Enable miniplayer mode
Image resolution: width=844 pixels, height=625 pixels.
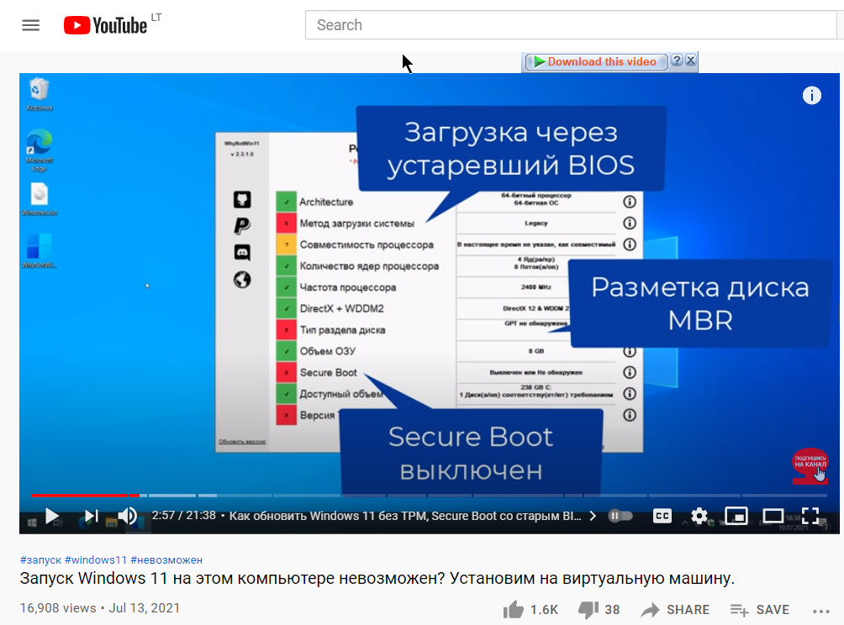click(x=736, y=516)
